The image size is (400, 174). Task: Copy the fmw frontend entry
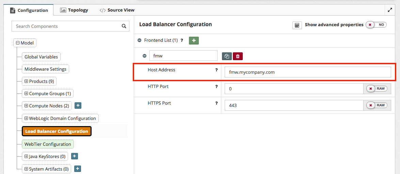point(227,56)
